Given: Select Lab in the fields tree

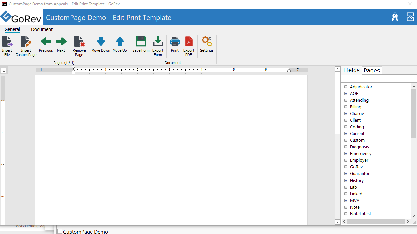Looking at the screenshot, I should click(x=353, y=187).
